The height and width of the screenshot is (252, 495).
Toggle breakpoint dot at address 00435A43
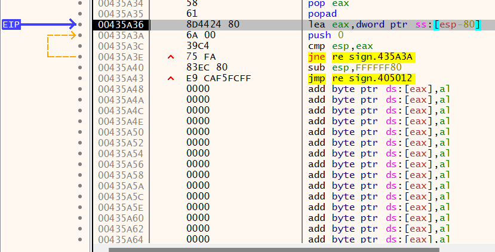pyautogui.click(x=80, y=78)
